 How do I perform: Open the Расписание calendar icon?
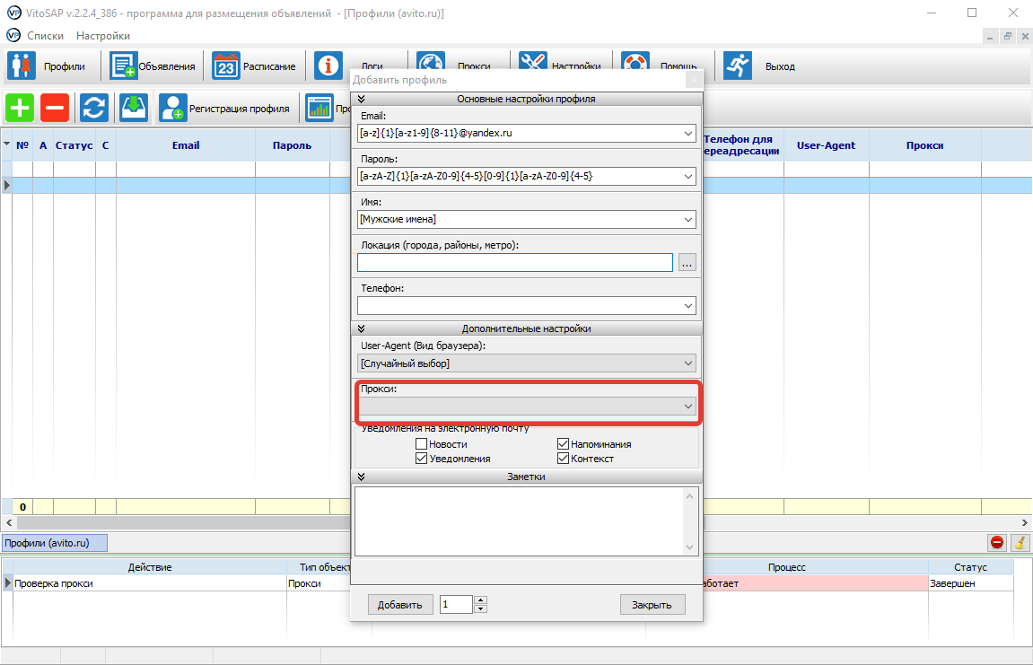(226, 66)
